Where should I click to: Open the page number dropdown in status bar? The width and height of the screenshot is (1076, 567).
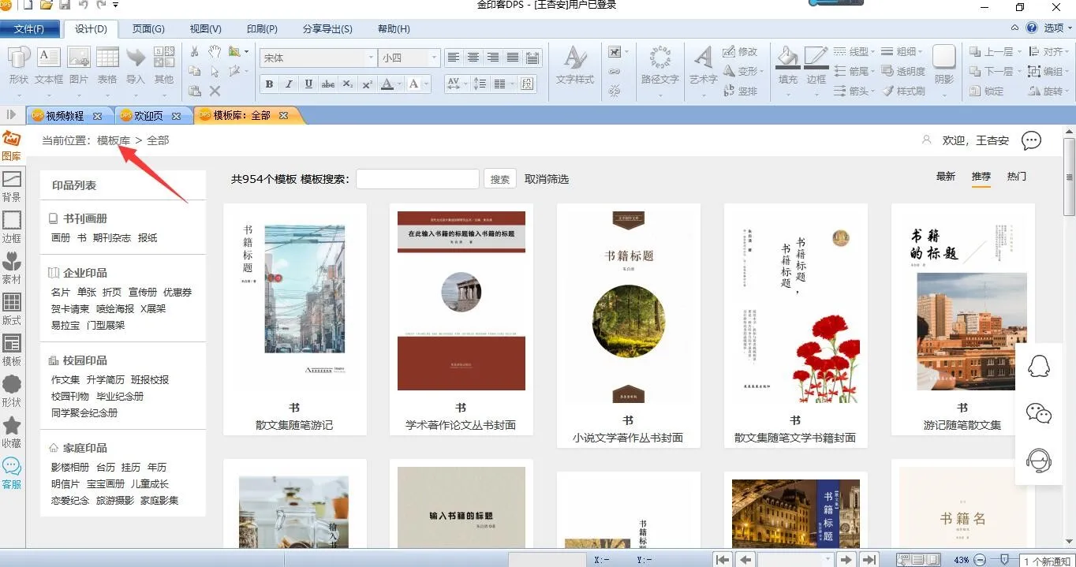[828, 559]
